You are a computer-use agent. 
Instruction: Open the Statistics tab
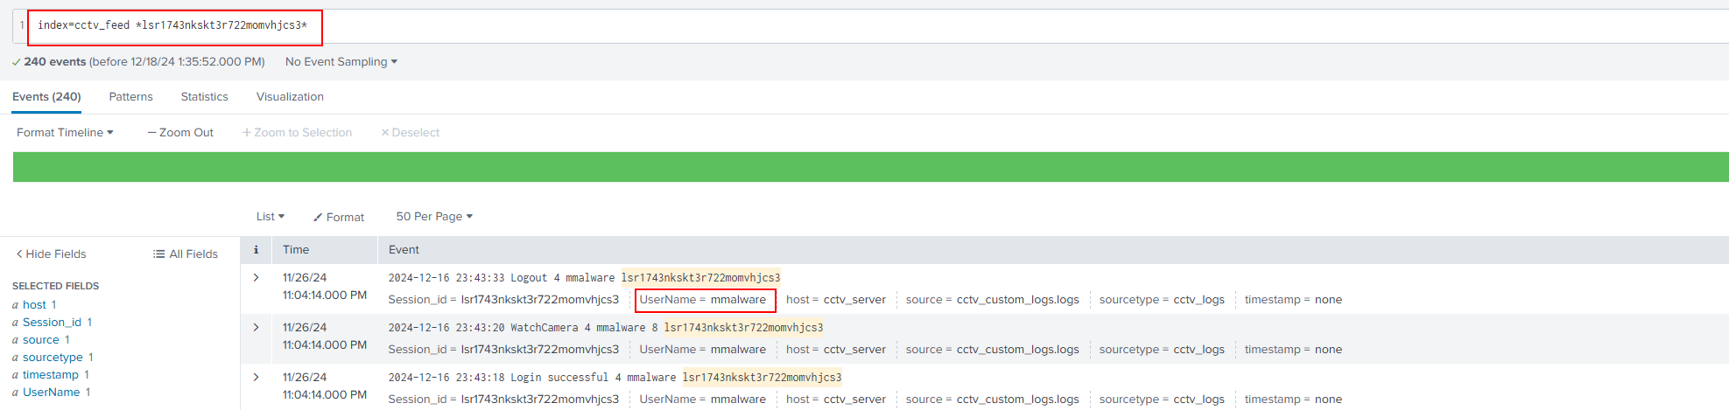[204, 97]
